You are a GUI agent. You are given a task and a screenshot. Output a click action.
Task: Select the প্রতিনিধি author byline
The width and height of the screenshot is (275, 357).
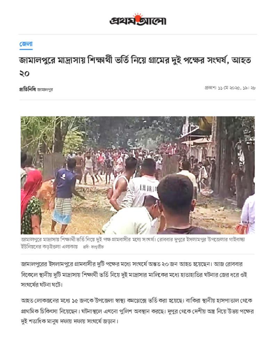click(x=27, y=89)
